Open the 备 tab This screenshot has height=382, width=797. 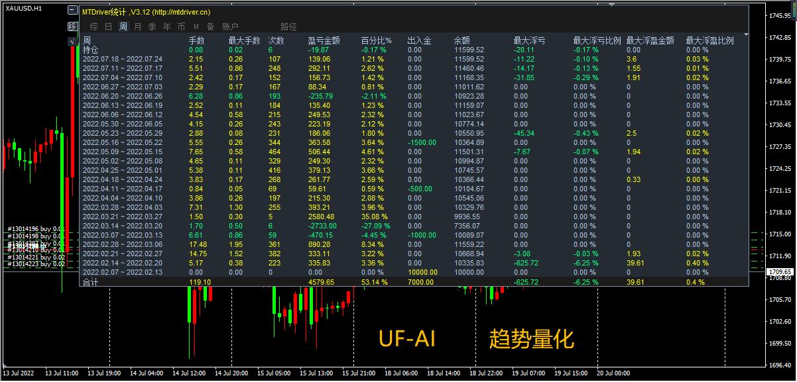point(210,26)
